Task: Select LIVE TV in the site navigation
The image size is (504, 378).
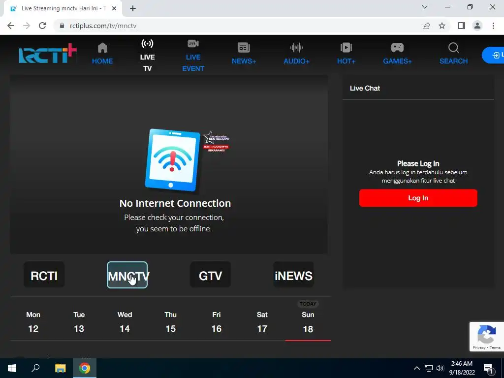Action: (x=148, y=55)
